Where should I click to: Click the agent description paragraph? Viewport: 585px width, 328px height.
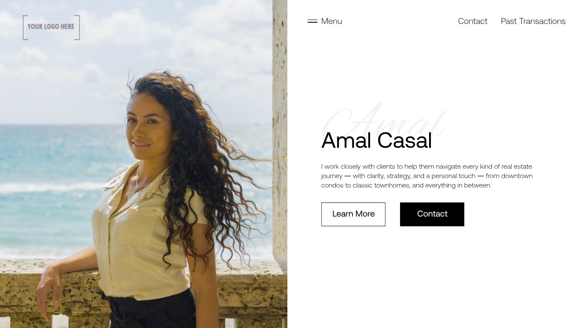pos(427,176)
